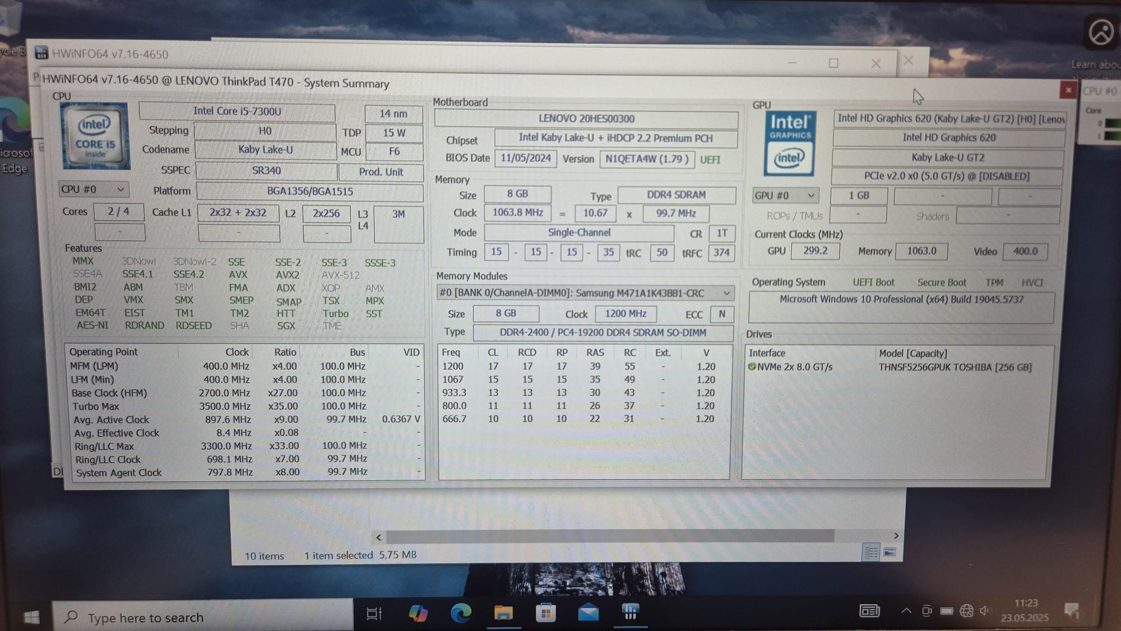Click the Windows search box

203,617
